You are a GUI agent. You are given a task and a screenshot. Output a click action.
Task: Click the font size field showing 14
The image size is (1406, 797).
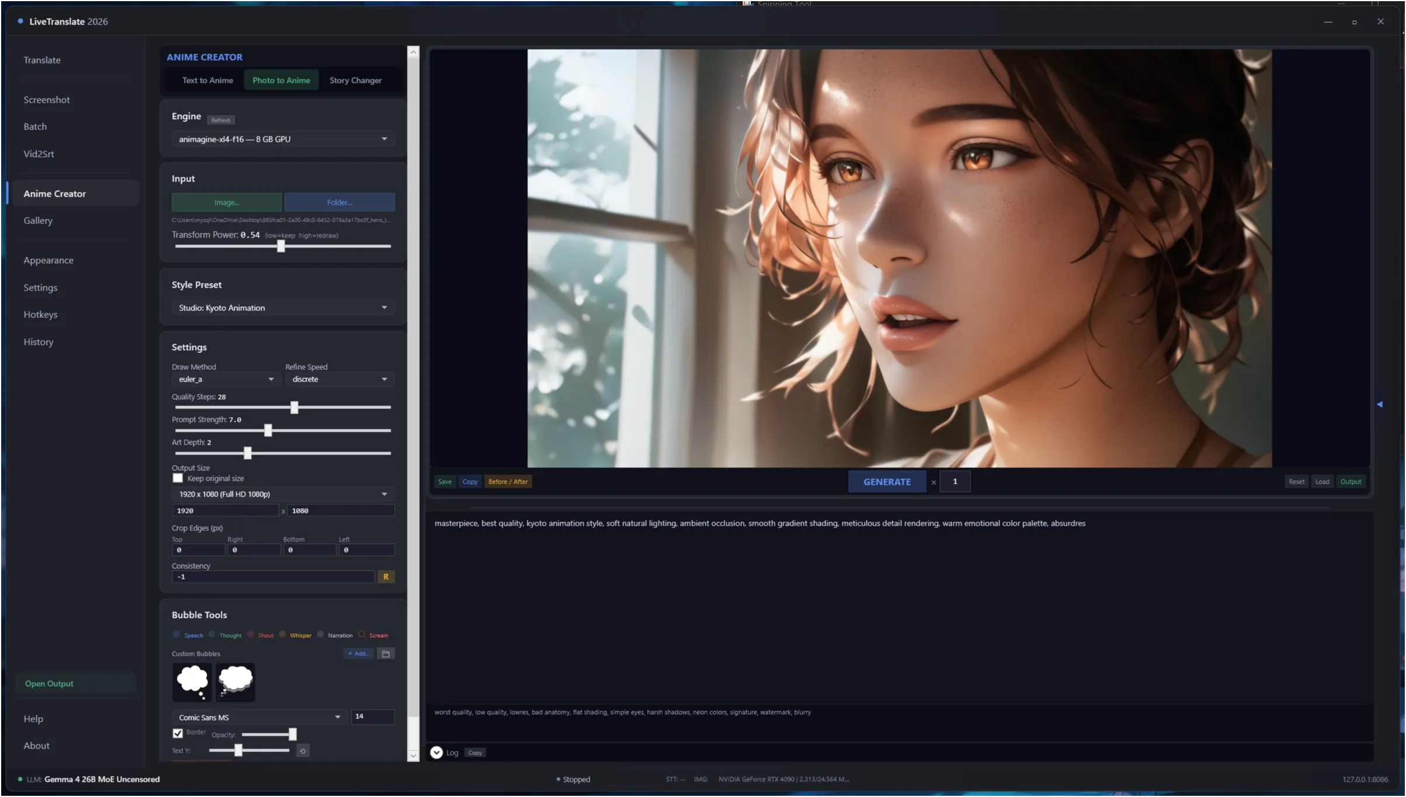pyautogui.click(x=373, y=716)
